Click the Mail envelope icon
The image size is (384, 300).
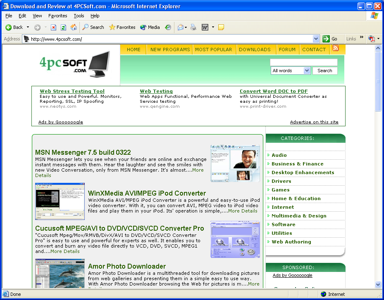tap(181, 27)
